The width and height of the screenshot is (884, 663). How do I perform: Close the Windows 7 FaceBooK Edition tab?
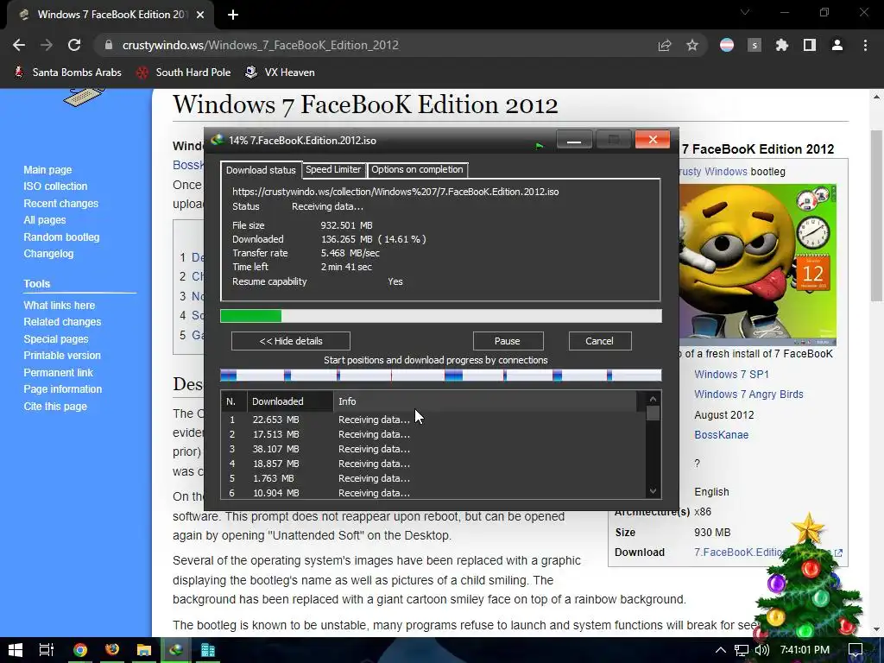point(200,15)
